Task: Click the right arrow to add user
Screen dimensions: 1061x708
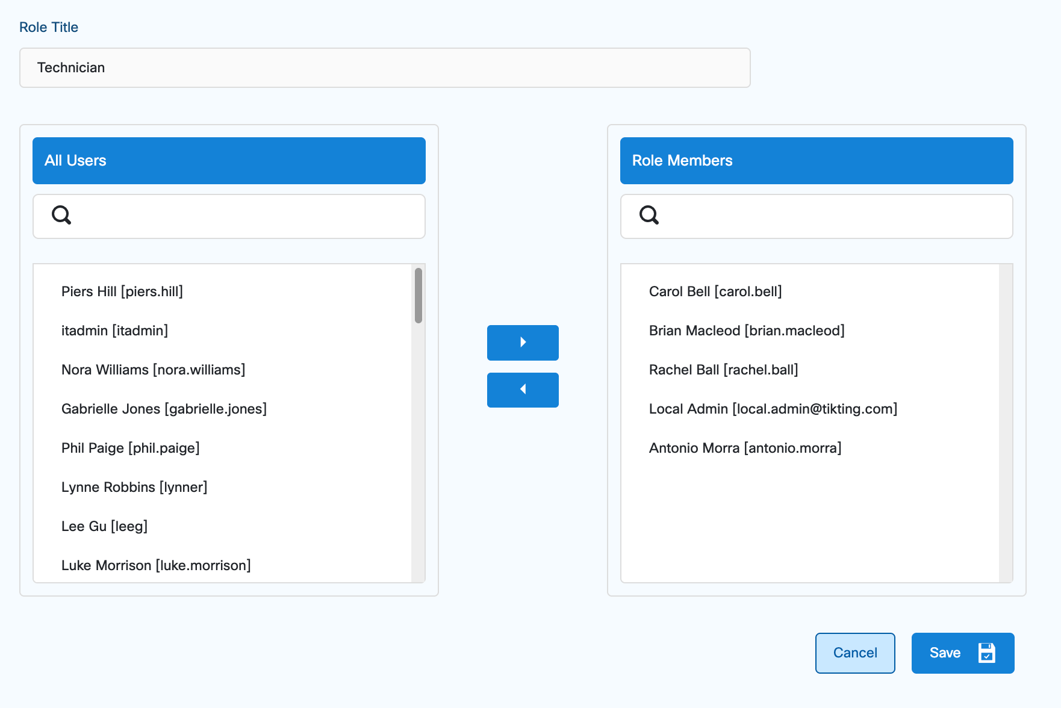Action: tap(523, 343)
